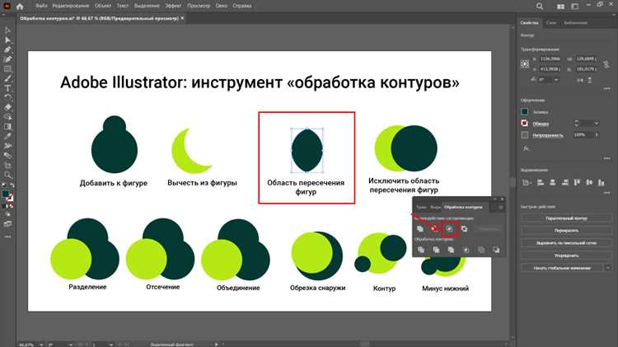Click the Stroke swatch in Properties Appearance
Screen dimensions: 618x347
point(525,123)
